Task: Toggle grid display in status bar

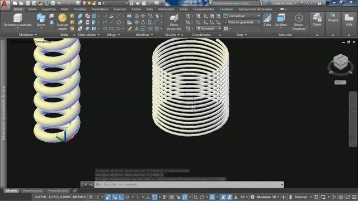Action: click(91, 197)
